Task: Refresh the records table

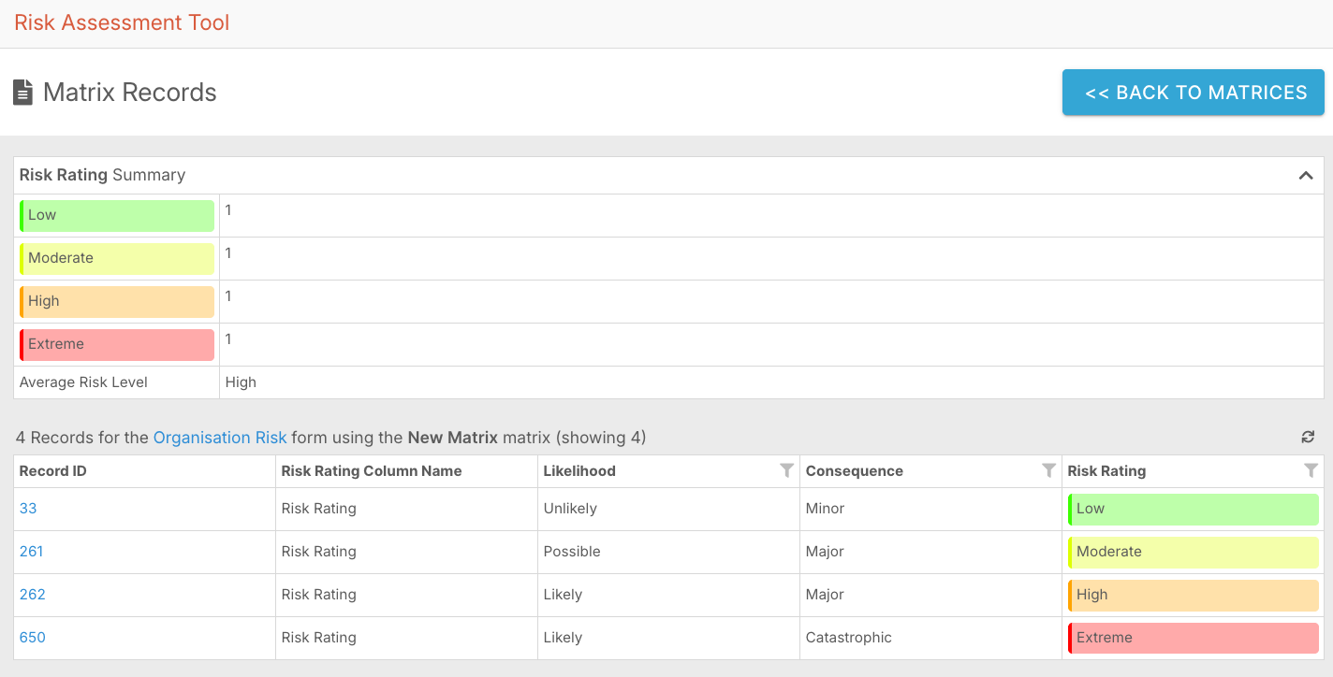Action: (x=1308, y=437)
